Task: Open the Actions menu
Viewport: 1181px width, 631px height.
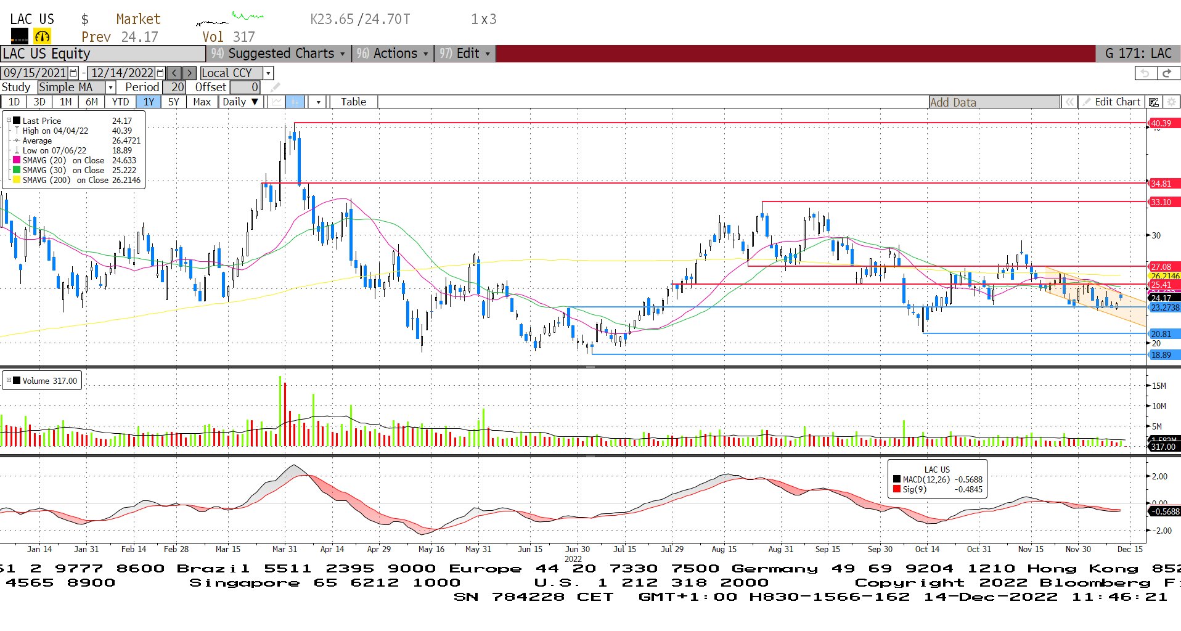Action: tap(393, 54)
